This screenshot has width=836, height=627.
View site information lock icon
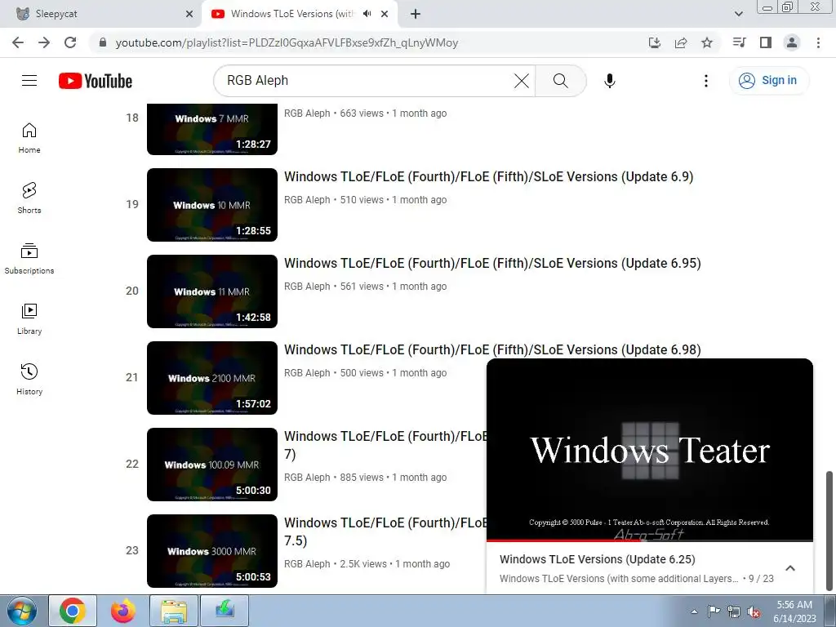tap(103, 42)
